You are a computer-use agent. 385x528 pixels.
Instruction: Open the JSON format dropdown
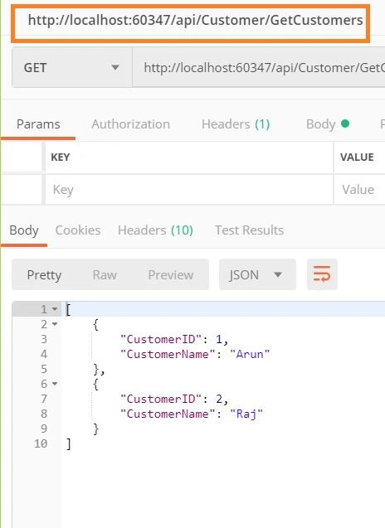257,274
